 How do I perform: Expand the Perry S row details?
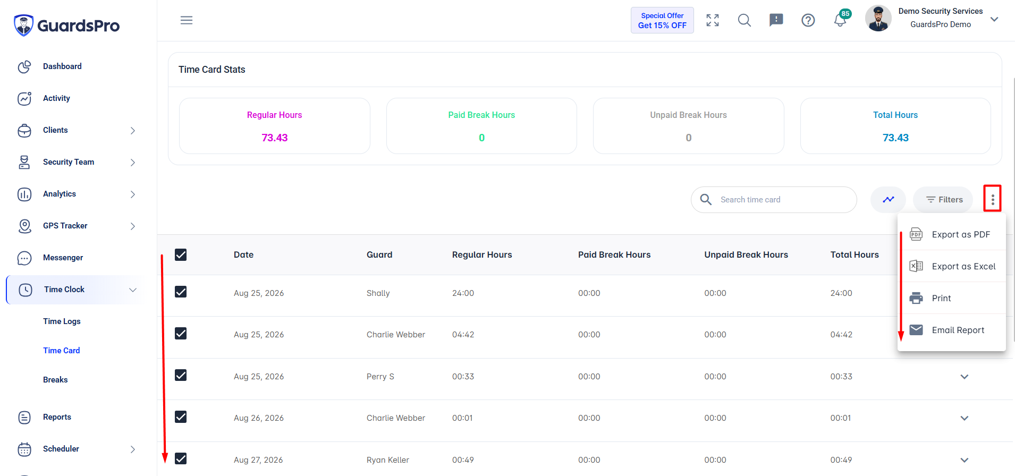coord(965,377)
